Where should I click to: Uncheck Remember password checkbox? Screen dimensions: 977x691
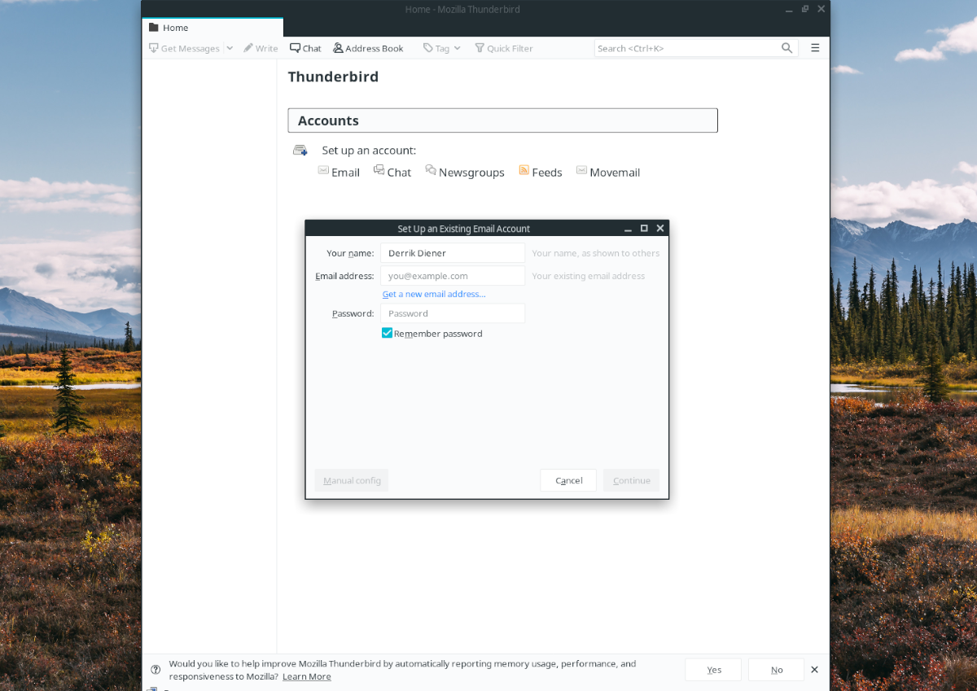[388, 333]
